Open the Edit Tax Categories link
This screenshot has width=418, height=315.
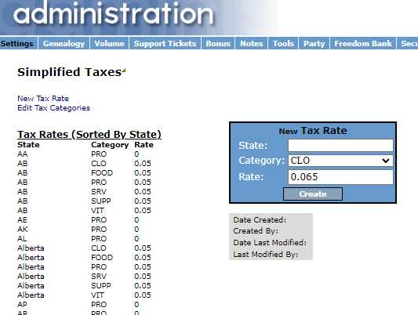(53, 108)
